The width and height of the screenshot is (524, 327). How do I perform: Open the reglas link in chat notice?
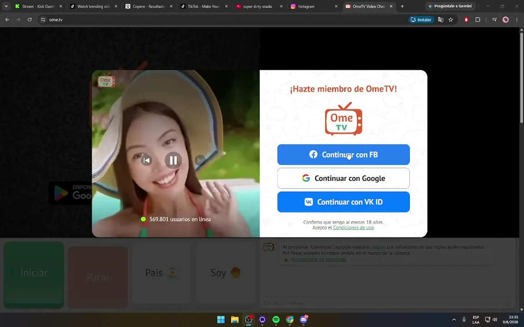tap(378, 247)
